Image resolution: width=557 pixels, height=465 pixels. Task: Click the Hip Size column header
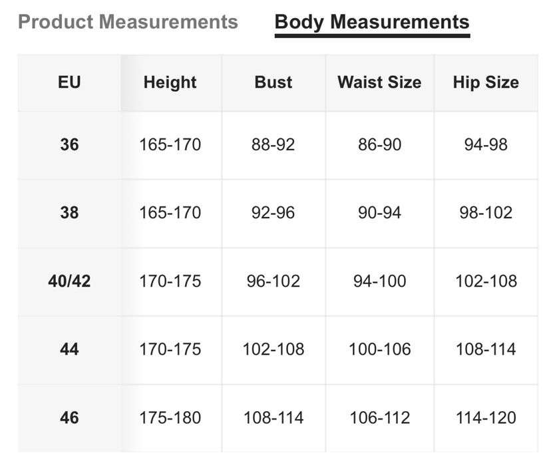point(486,82)
